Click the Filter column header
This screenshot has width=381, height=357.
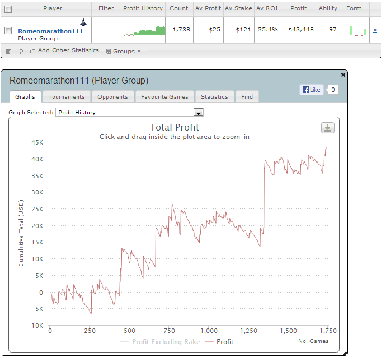(106, 8)
